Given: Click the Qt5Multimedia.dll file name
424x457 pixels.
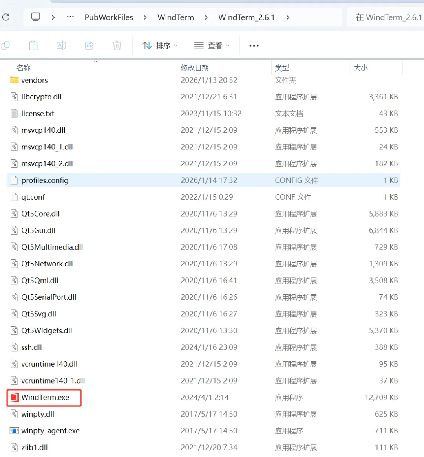Looking at the screenshot, I should [x=52, y=247].
